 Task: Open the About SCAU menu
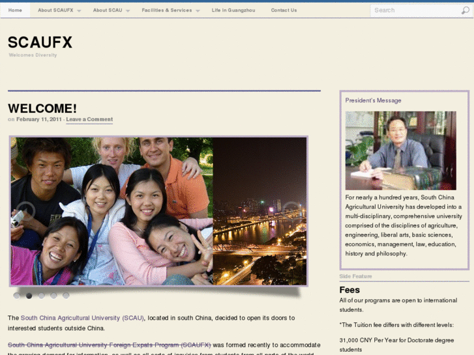point(108,10)
